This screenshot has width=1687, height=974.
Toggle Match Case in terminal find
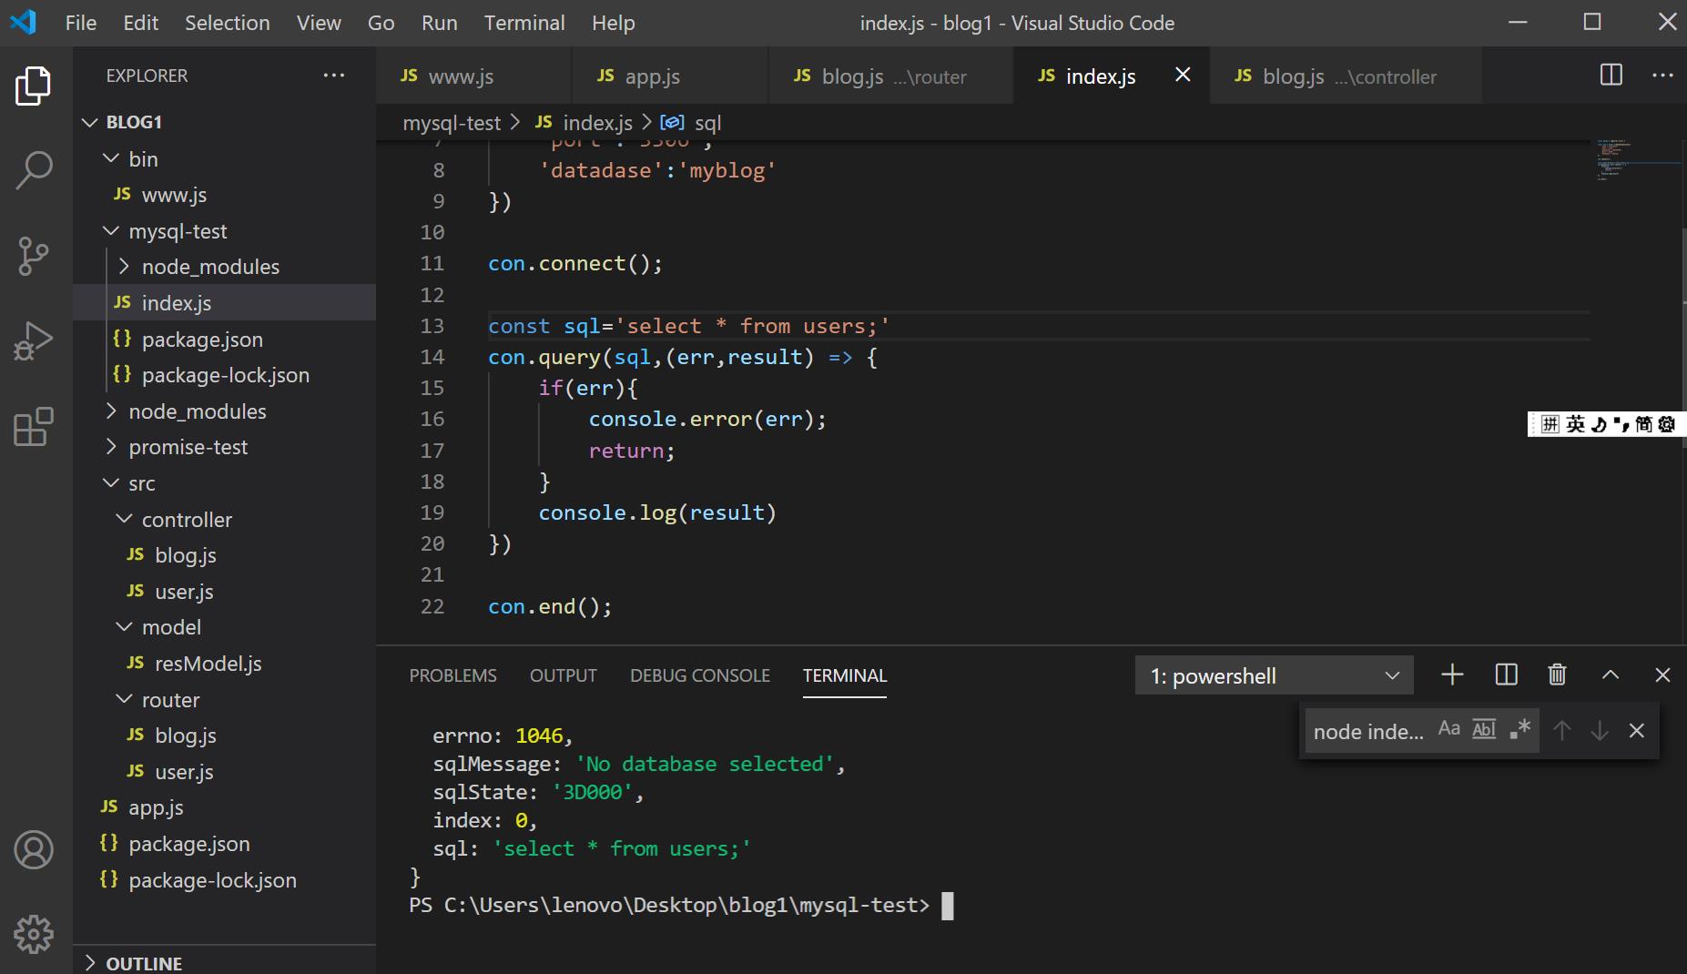pos(1448,730)
